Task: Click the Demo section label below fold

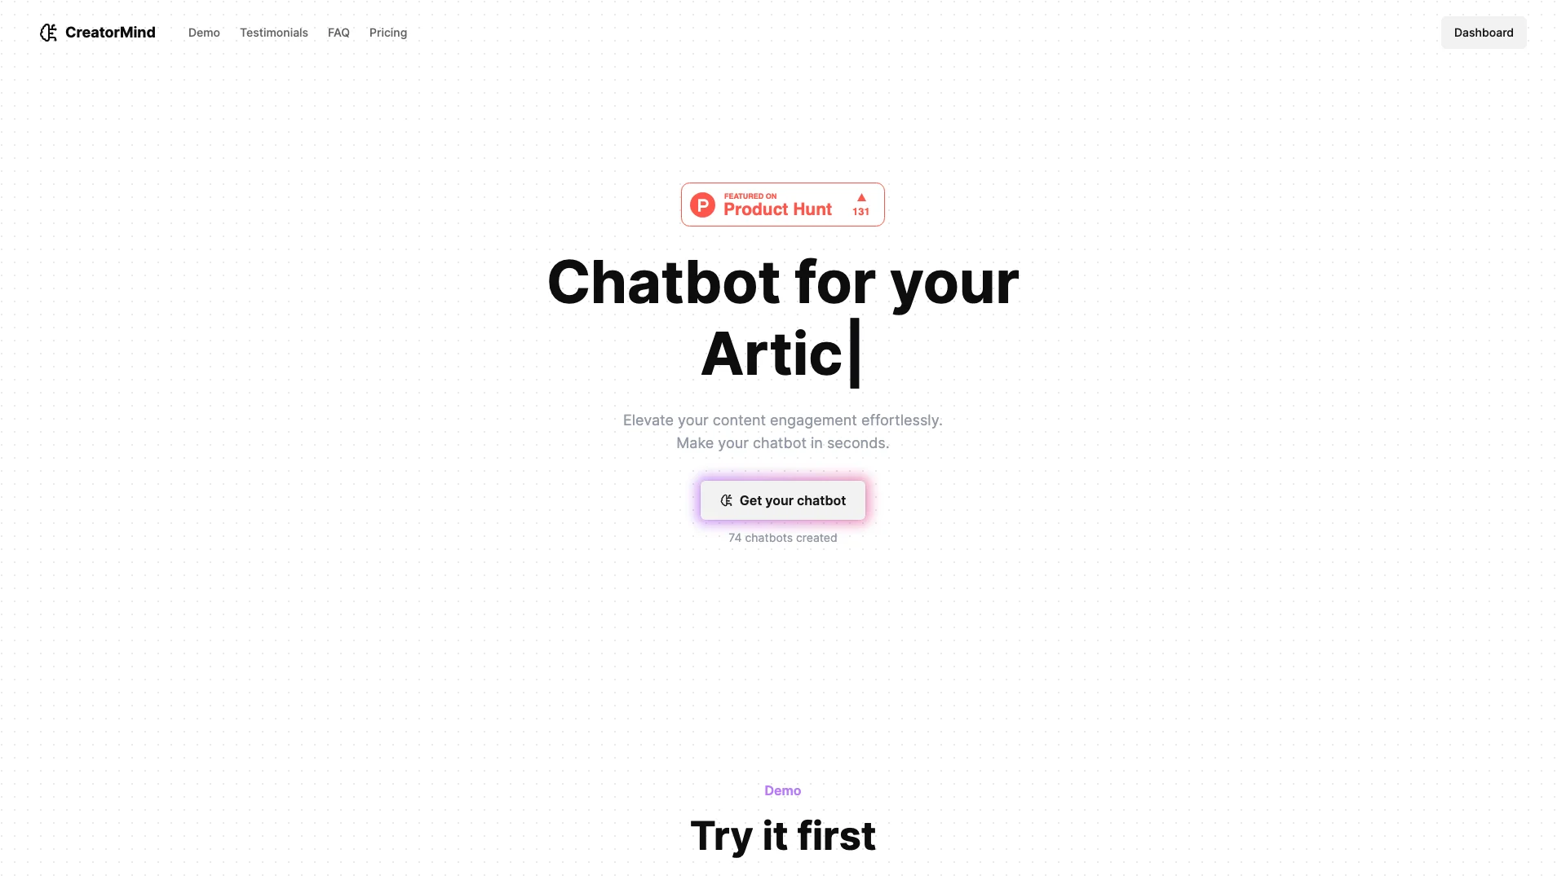Action: click(783, 790)
